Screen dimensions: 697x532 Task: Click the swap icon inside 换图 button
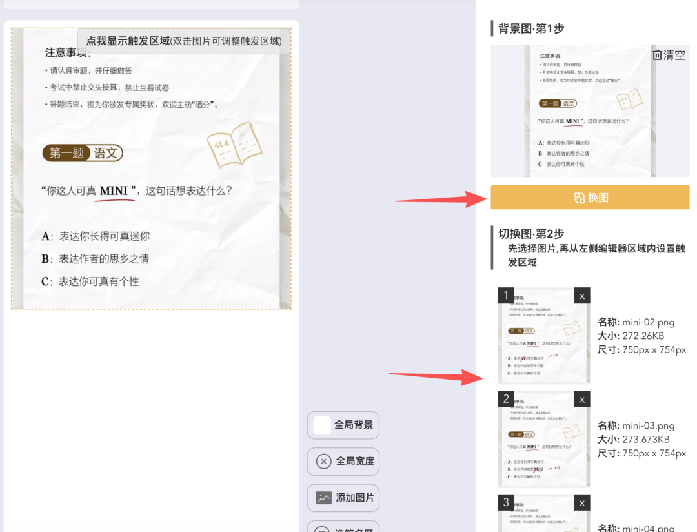(579, 198)
